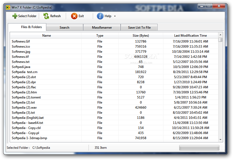The image size is (233, 160).
Task: Click the date 10/18/2004 11:33:14 AM
Action: [190, 52]
